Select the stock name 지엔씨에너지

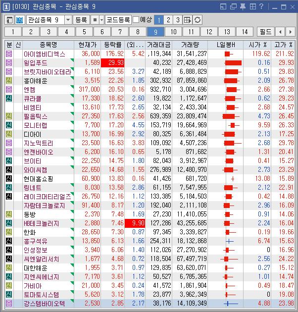pos(42,277)
